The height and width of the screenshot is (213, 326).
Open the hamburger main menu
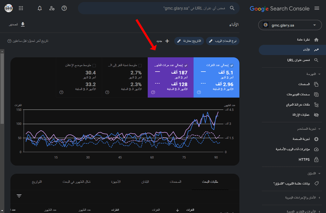pyautogui.click(x=317, y=8)
